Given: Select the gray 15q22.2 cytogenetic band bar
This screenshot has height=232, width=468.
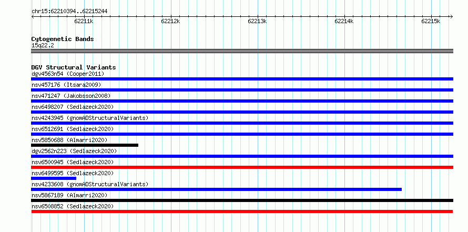Looking at the screenshot, I should click(242, 51).
